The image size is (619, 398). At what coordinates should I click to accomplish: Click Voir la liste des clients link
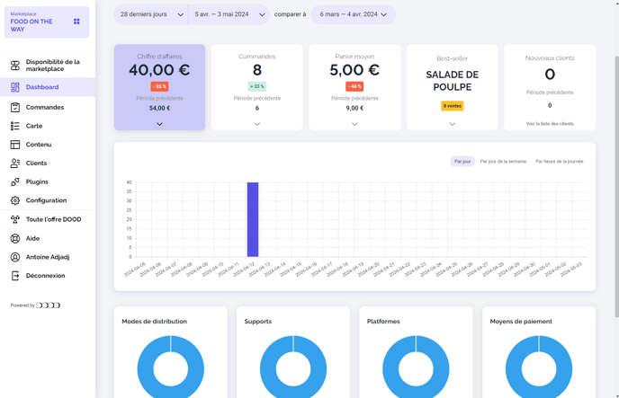(550, 124)
